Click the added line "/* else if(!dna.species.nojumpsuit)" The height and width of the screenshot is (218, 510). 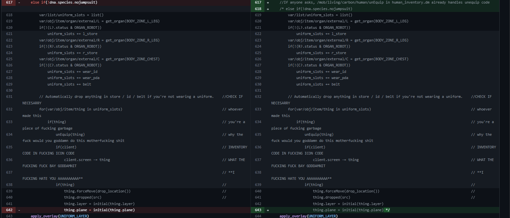click(316, 9)
